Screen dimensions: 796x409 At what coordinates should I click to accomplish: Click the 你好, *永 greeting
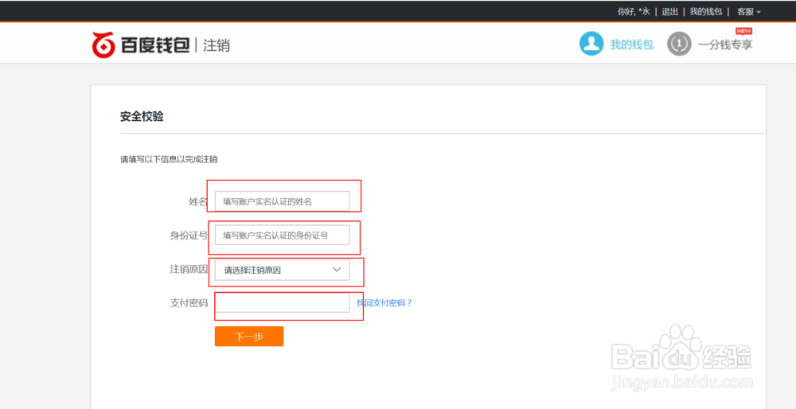click(x=634, y=11)
